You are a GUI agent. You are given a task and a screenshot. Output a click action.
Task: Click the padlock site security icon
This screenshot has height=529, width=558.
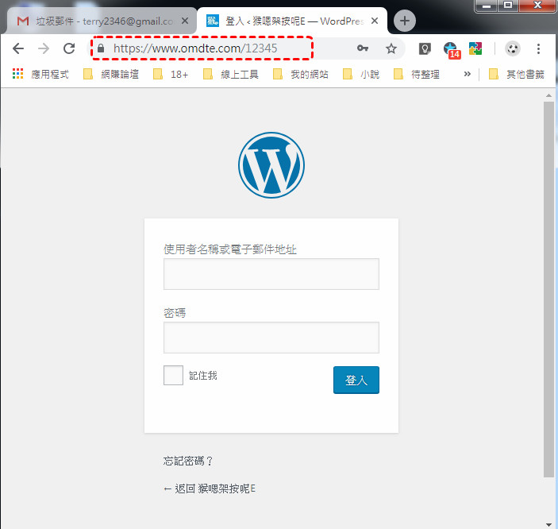pos(101,48)
